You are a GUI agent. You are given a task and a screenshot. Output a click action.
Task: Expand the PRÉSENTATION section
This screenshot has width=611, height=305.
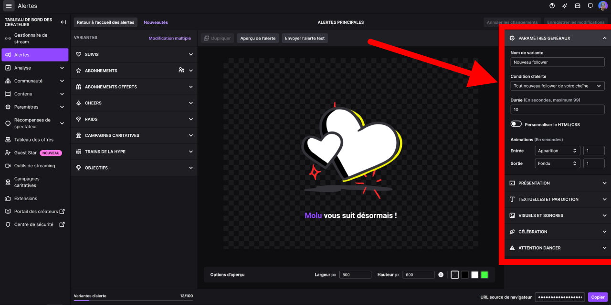point(557,183)
